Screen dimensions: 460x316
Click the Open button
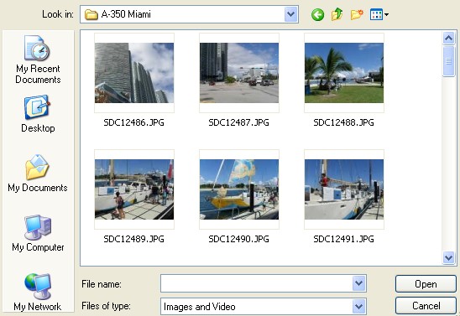426,284
